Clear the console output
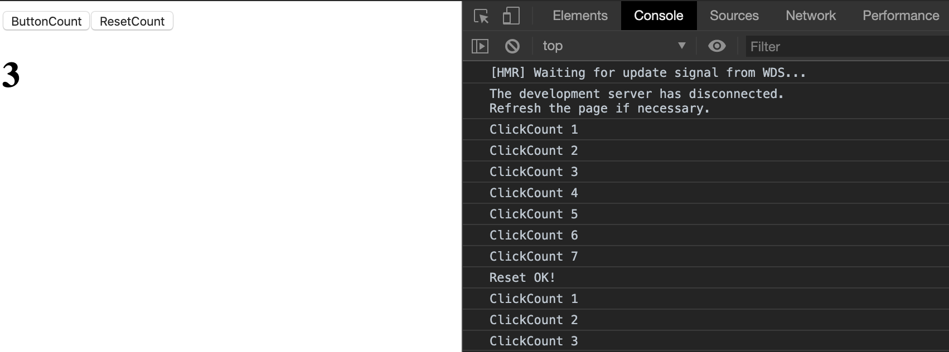The width and height of the screenshot is (949, 352). (512, 46)
